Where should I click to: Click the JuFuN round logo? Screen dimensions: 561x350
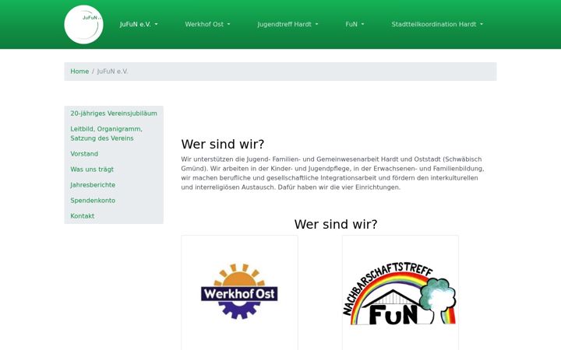click(83, 25)
